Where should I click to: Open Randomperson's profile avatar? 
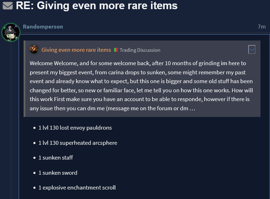click(x=11, y=32)
